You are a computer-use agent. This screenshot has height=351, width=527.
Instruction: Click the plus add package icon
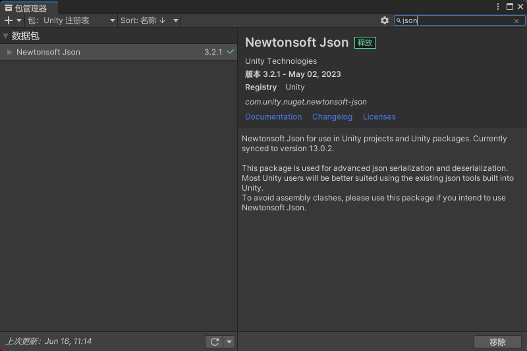point(9,20)
